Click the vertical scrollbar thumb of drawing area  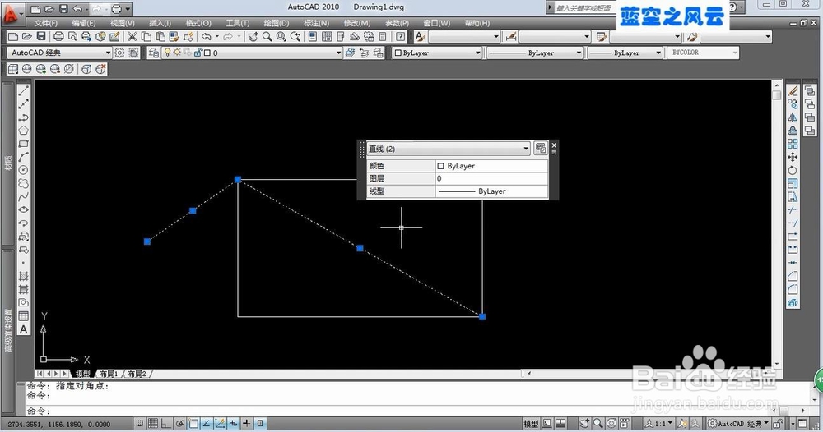pos(777,94)
